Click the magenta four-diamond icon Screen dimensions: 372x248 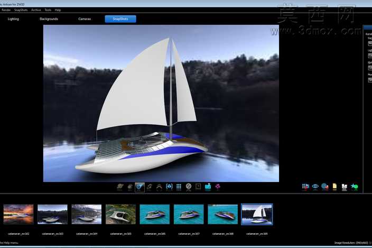[x=218, y=187]
